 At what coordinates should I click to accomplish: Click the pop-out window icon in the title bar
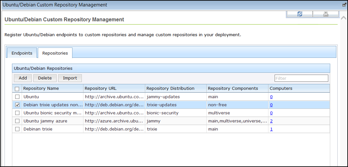[x=344, y=5]
